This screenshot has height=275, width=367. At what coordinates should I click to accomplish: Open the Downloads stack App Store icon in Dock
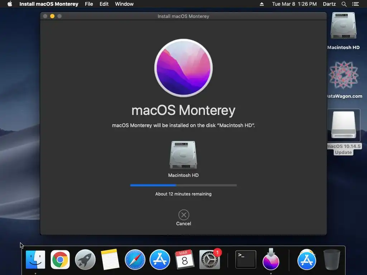click(x=307, y=260)
